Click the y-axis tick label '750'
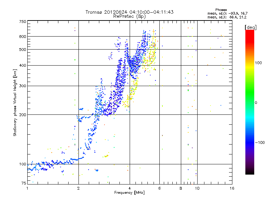The width and height of the screenshot is (273, 205). 23,22
